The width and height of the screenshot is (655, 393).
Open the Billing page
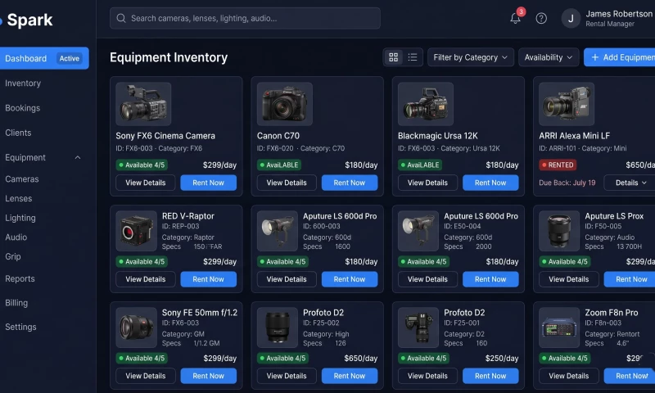tap(16, 303)
